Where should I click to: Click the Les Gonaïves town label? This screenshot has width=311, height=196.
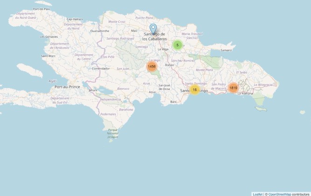click(49, 36)
